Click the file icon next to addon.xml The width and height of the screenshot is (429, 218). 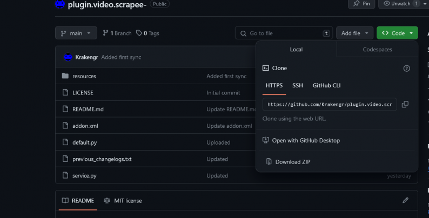pyautogui.click(x=65, y=125)
